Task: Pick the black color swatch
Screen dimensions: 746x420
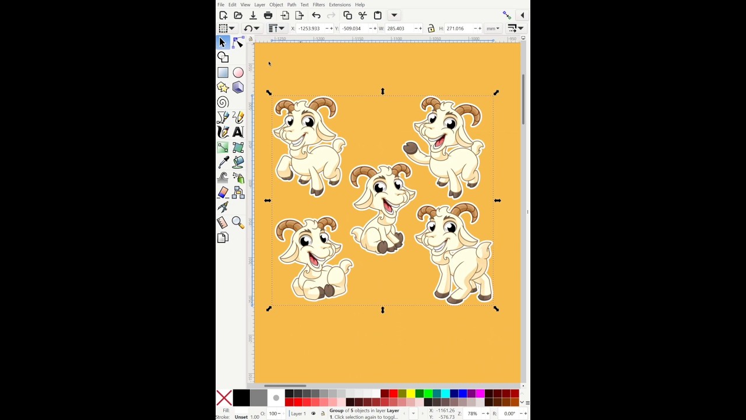Action: tap(241, 398)
